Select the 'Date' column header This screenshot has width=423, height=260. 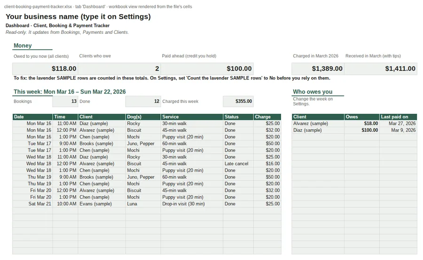click(x=32, y=117)
